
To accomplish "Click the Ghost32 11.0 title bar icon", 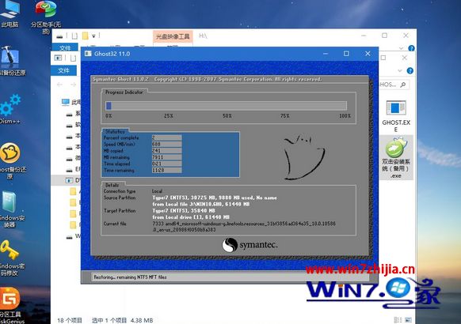I will click(x=88, y=54).
